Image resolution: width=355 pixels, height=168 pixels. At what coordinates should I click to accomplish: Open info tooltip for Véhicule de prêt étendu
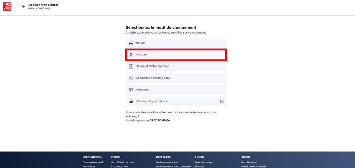point(222,101)
